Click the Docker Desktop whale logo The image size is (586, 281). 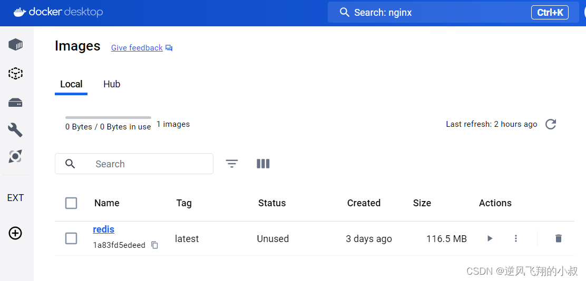20,12
